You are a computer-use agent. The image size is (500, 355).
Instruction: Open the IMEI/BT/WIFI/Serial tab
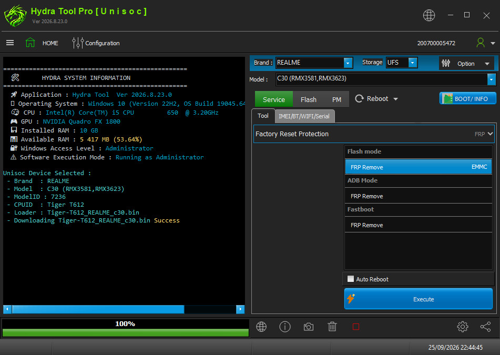(304, 116)
